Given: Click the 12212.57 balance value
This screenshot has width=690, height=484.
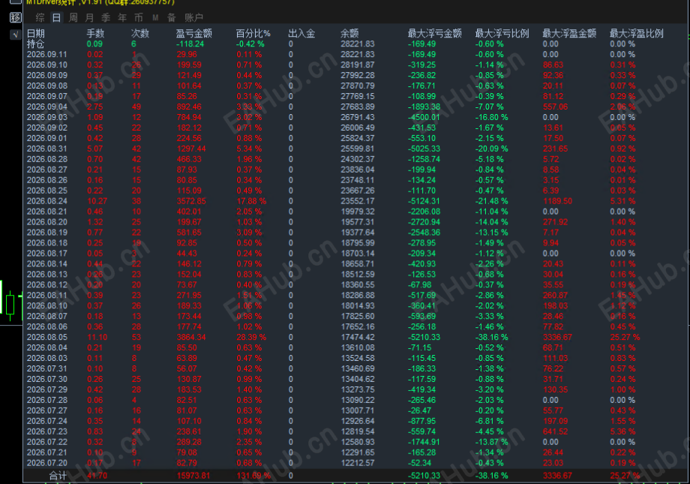Looking at the screenshot, I should point(357,463).
